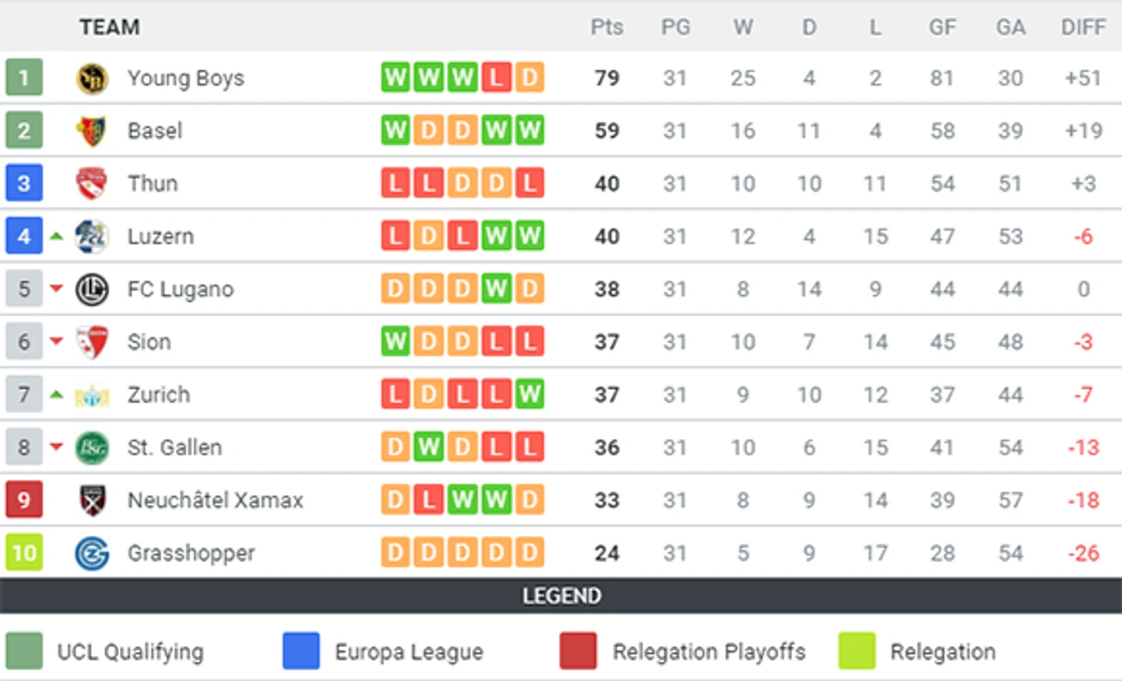
Task: Click the Luzern club crest
Action: [91, 237]
